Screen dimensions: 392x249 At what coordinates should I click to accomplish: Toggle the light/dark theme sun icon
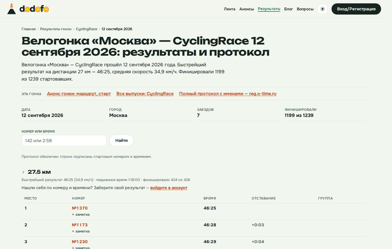(x=323, y=9)
